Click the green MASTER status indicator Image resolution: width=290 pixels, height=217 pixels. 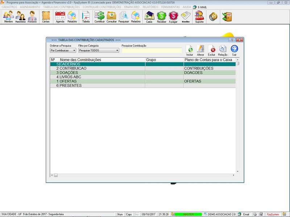pyautogui.click(x=188, y=214)
